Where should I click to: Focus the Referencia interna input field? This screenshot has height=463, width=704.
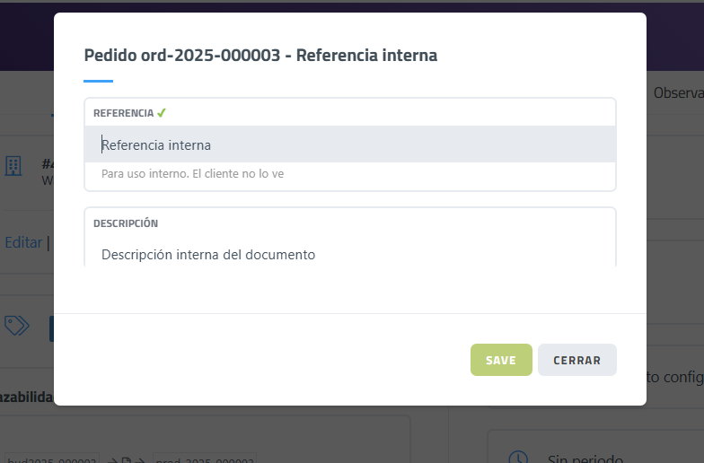click(350, 144)
